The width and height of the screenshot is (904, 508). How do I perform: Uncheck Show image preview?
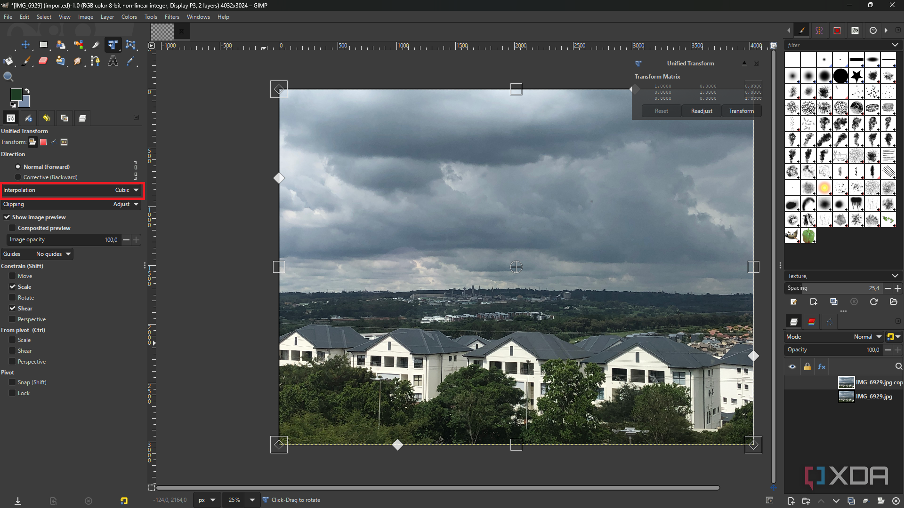coord(7,217)
